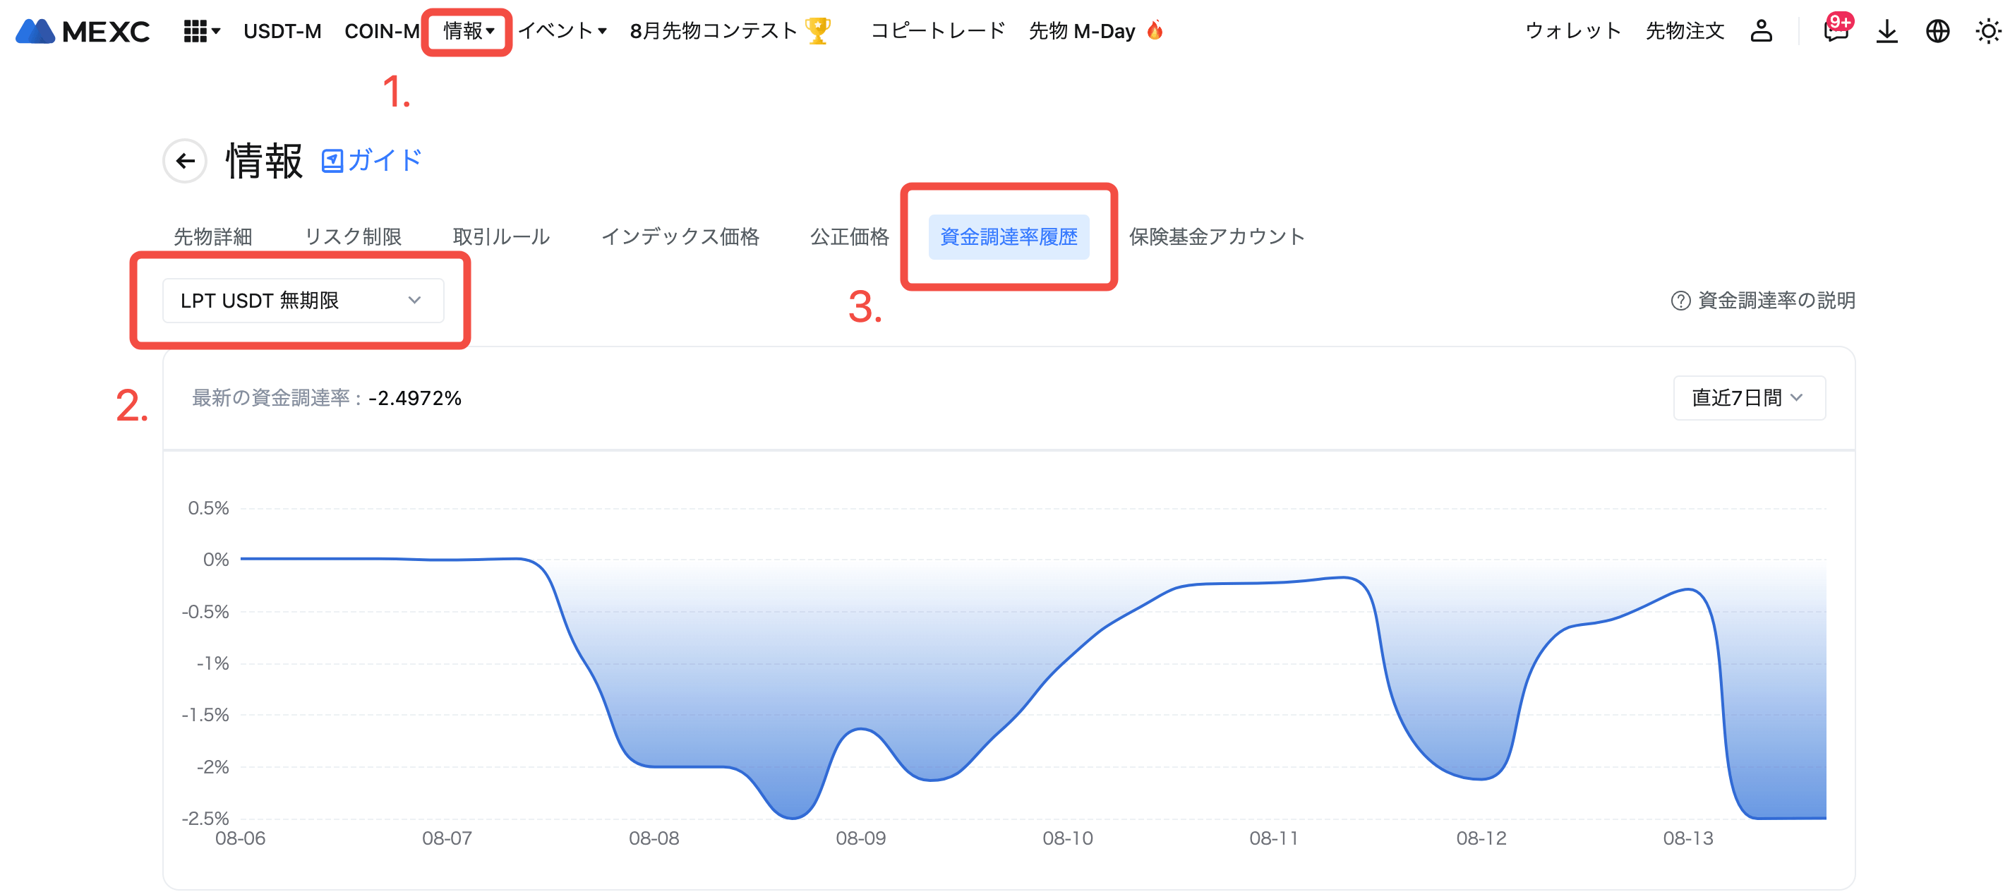Click the MEXC logo
Image resolution: width=2010 pixels, height=892 pixels.
[x=83, y=31]
